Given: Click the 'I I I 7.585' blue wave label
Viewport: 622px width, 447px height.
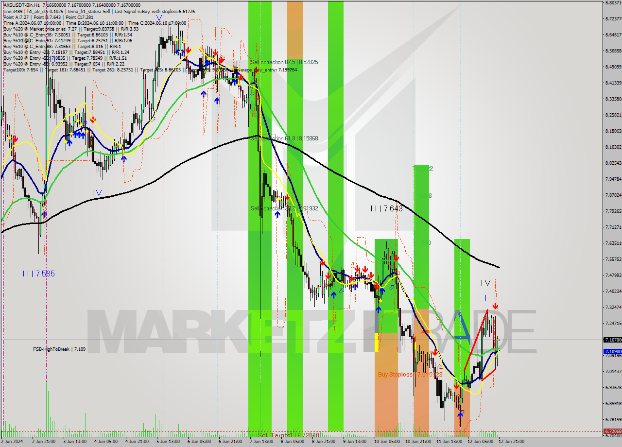Looking at the screenshot, I should [x=39, y=274].
